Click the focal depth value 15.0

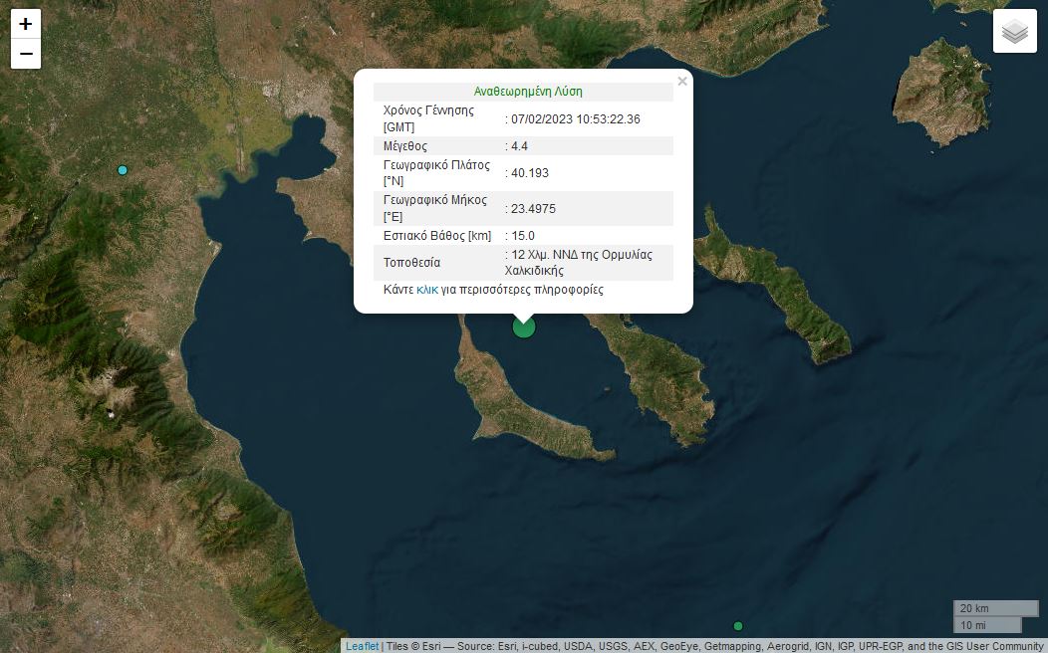point(523,236)
